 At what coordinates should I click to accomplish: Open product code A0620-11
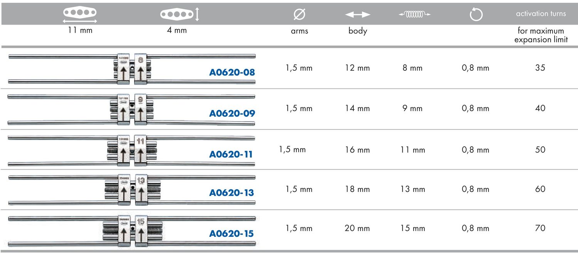pos(231,154)
